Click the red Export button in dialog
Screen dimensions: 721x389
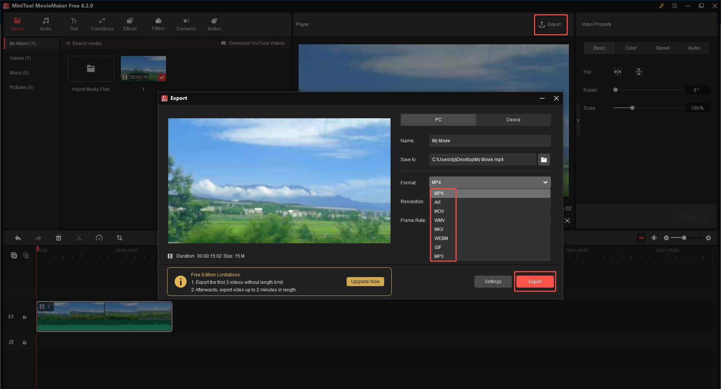[535, 282]
